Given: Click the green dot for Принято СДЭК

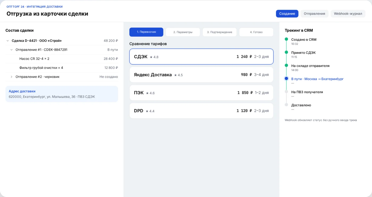Looking at the screenshot, I should [286, 52].
